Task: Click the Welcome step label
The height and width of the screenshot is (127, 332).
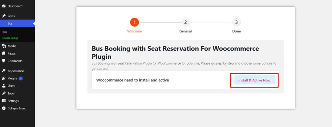Action: [135, 31]
